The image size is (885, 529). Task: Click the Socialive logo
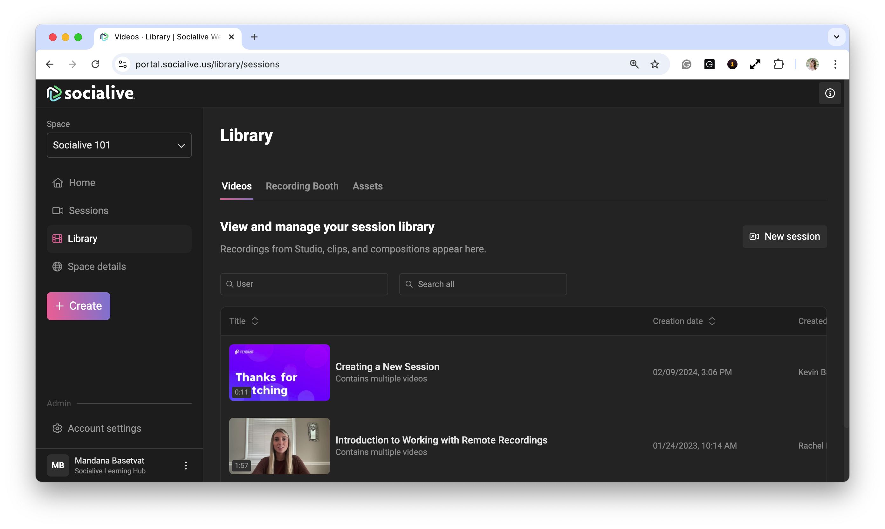coord(91,93)
